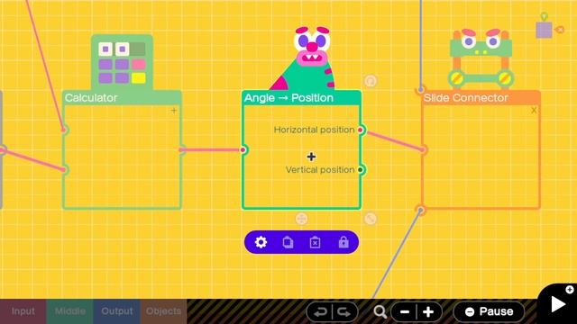Undo the last action

click(x=319, y=312)
